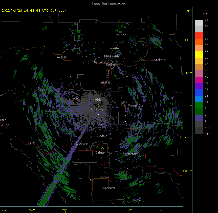Click the Drumheller town label

[x=161, y=123]
